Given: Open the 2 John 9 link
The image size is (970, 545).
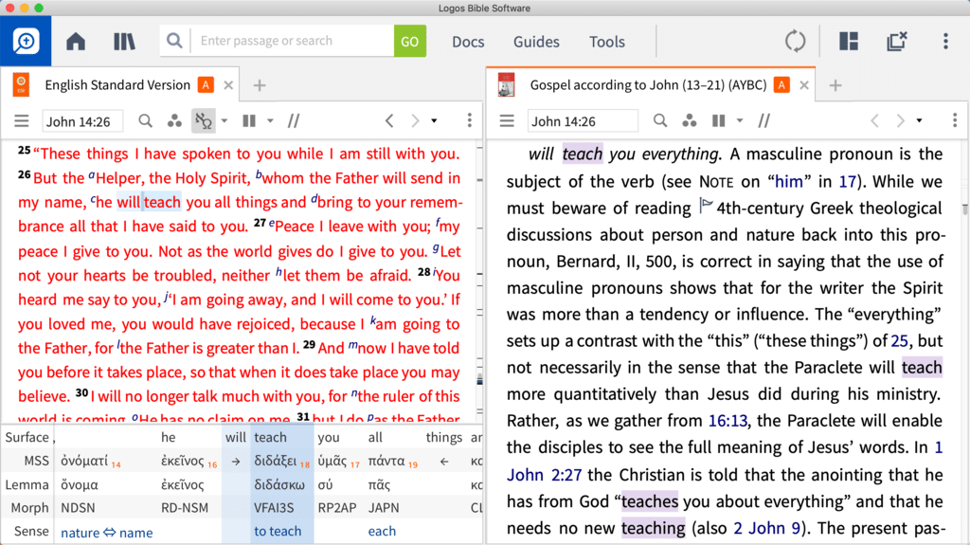Looking at the screenshot, I should click(766, 528).
